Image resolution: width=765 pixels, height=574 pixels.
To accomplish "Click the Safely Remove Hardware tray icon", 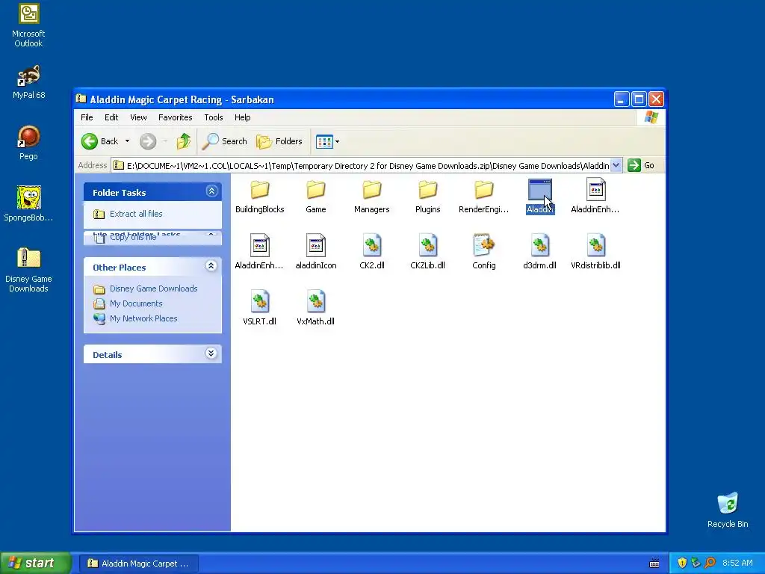I will [x=696, y=563].
